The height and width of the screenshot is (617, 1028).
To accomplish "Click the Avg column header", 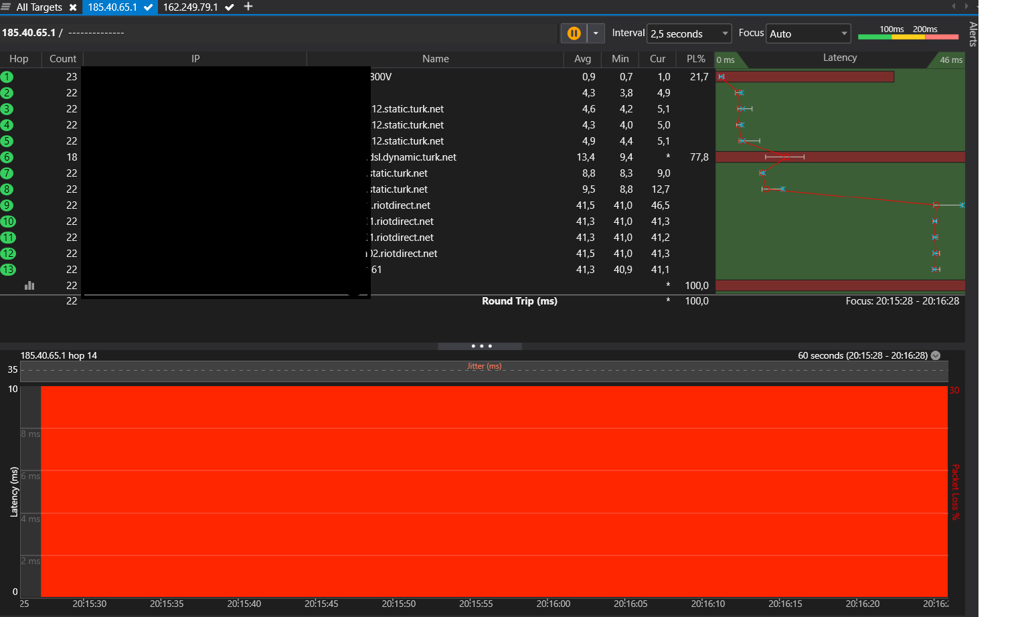I will (582, 59).
